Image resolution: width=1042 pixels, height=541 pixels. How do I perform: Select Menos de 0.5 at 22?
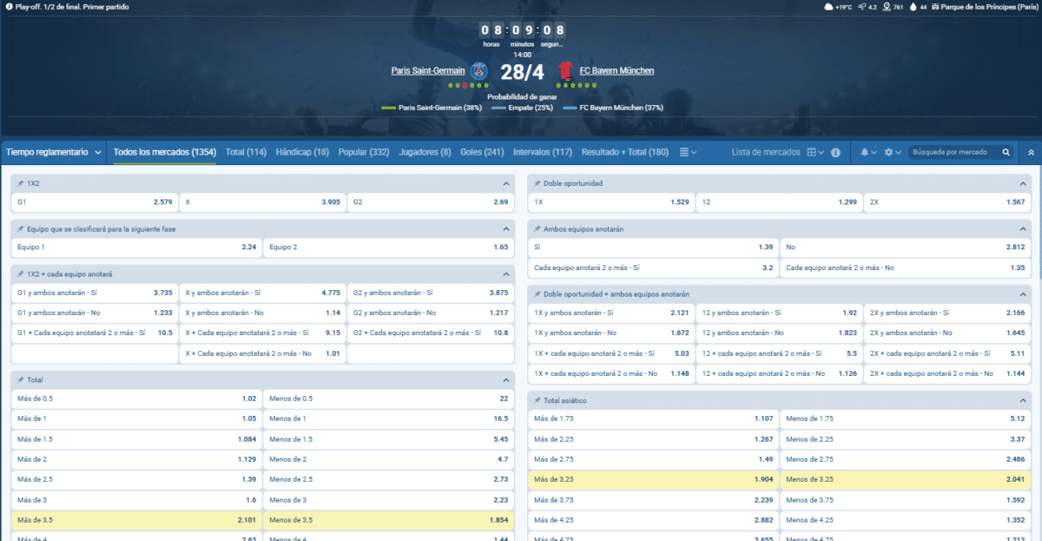coord(388,399)
